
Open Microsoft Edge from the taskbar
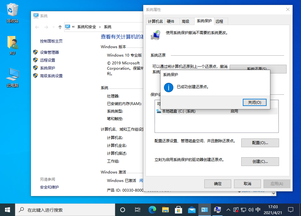[x=152, y=210]
